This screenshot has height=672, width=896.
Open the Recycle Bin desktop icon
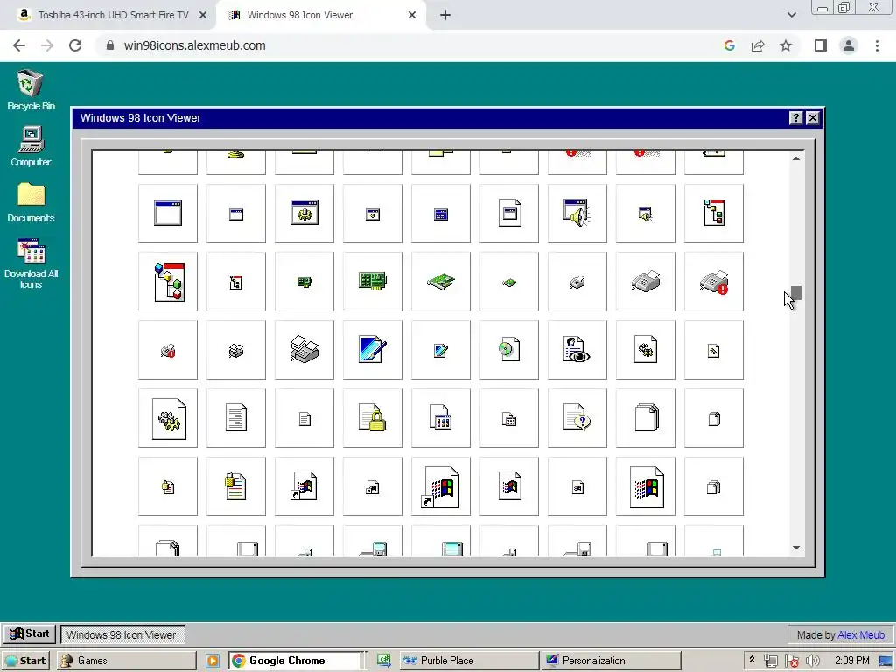[x=31, y=89]
